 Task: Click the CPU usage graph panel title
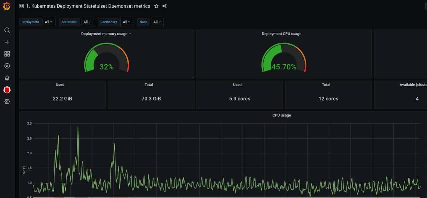(281, 115)
